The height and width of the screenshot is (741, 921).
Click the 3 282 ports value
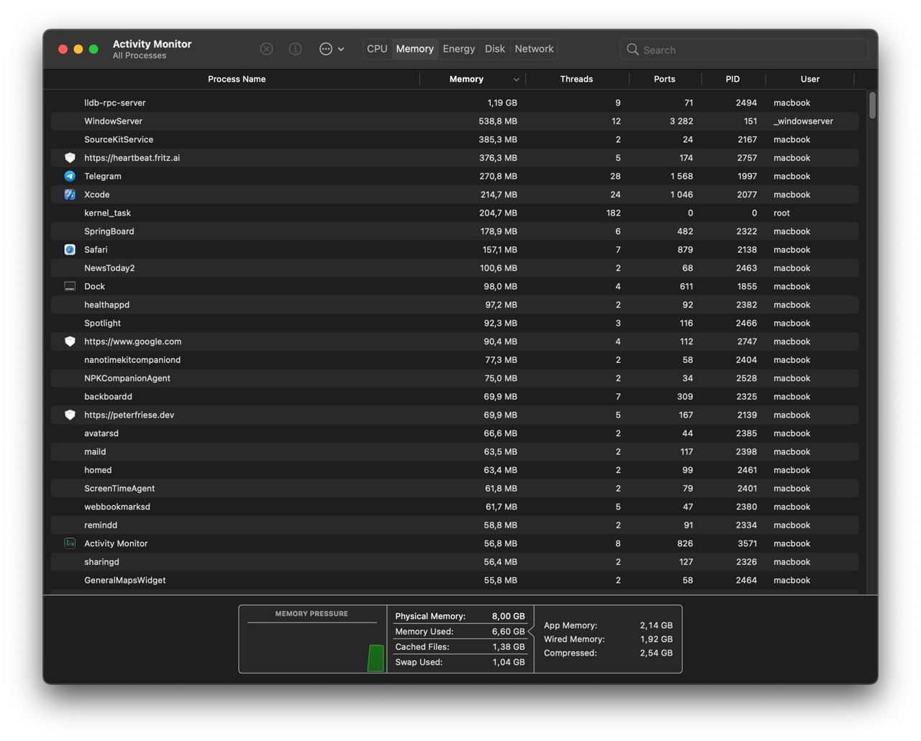coord(681,121)
